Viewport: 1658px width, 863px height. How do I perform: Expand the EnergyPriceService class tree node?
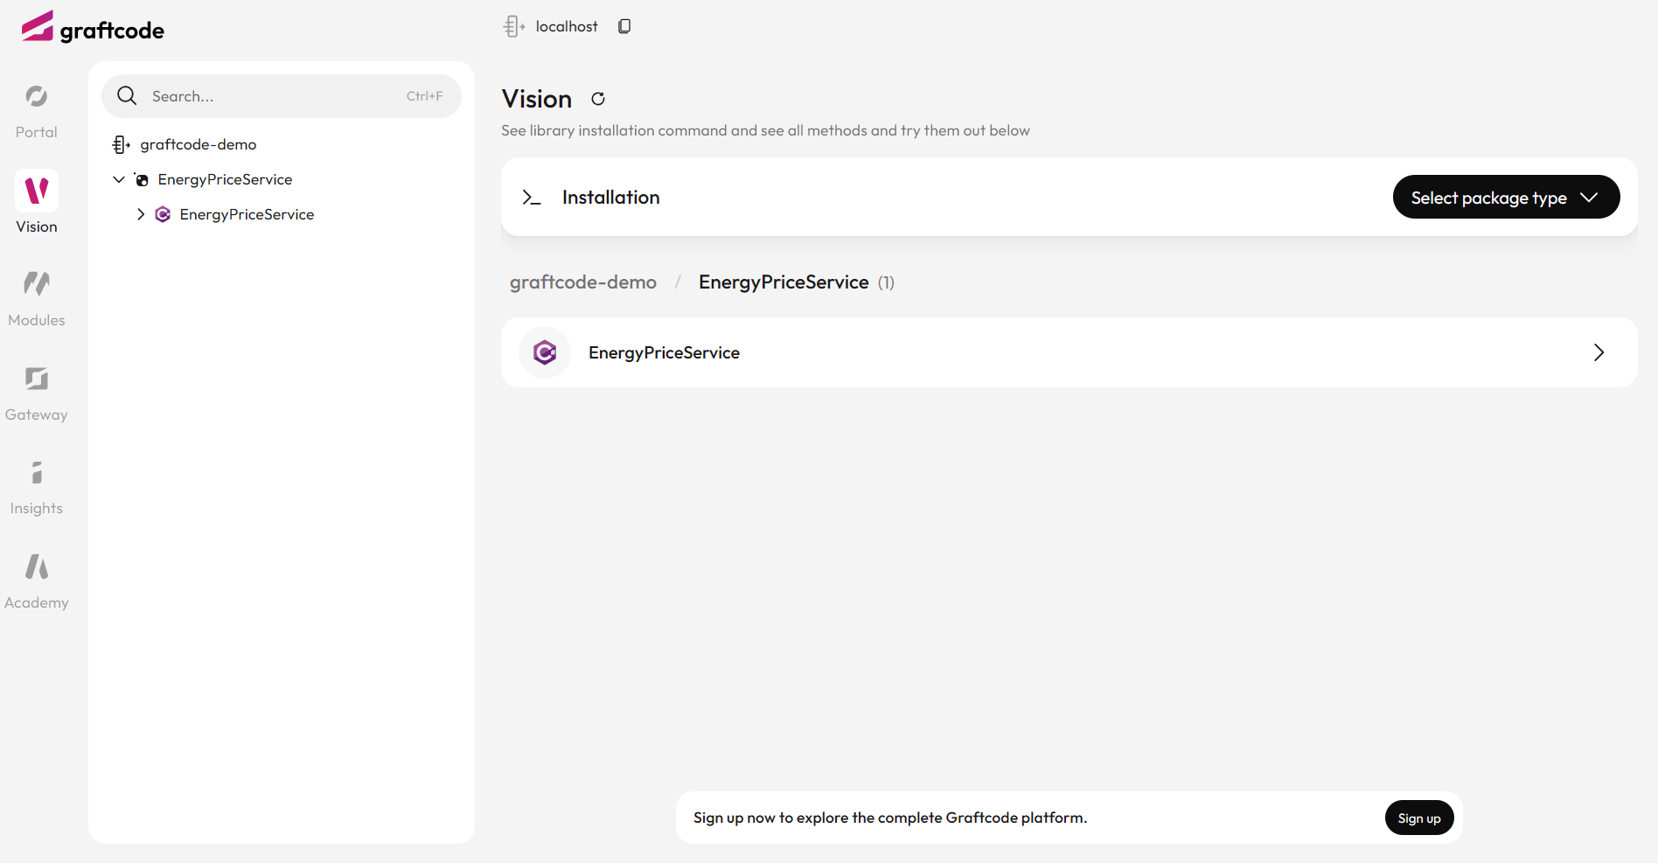tap(141, 214)
